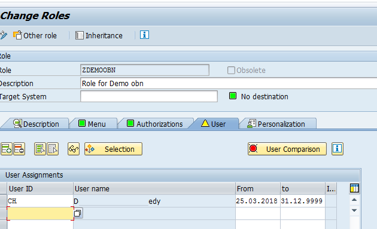Open the value help next to User ID field
Image resolution: width=377 pixels, height=229 pixels.
pyautogui.click(x=78, y=213)
